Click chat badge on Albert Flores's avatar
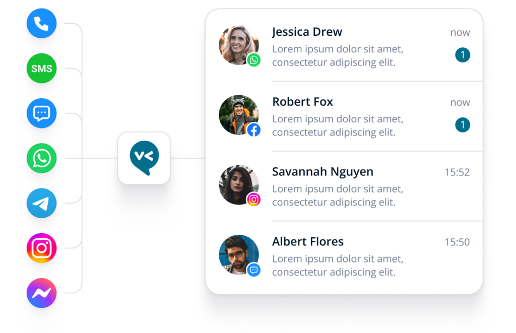516x333 pixels. pos(254,270)
